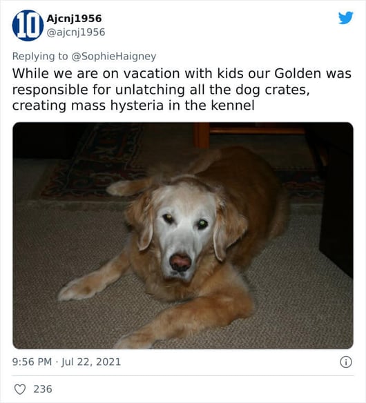366x403 pixels.
Task: Open the blue '10' profile avatar
Action: coord(28,26)
